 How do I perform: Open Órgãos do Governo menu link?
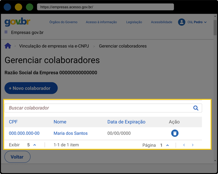point(63,22)
